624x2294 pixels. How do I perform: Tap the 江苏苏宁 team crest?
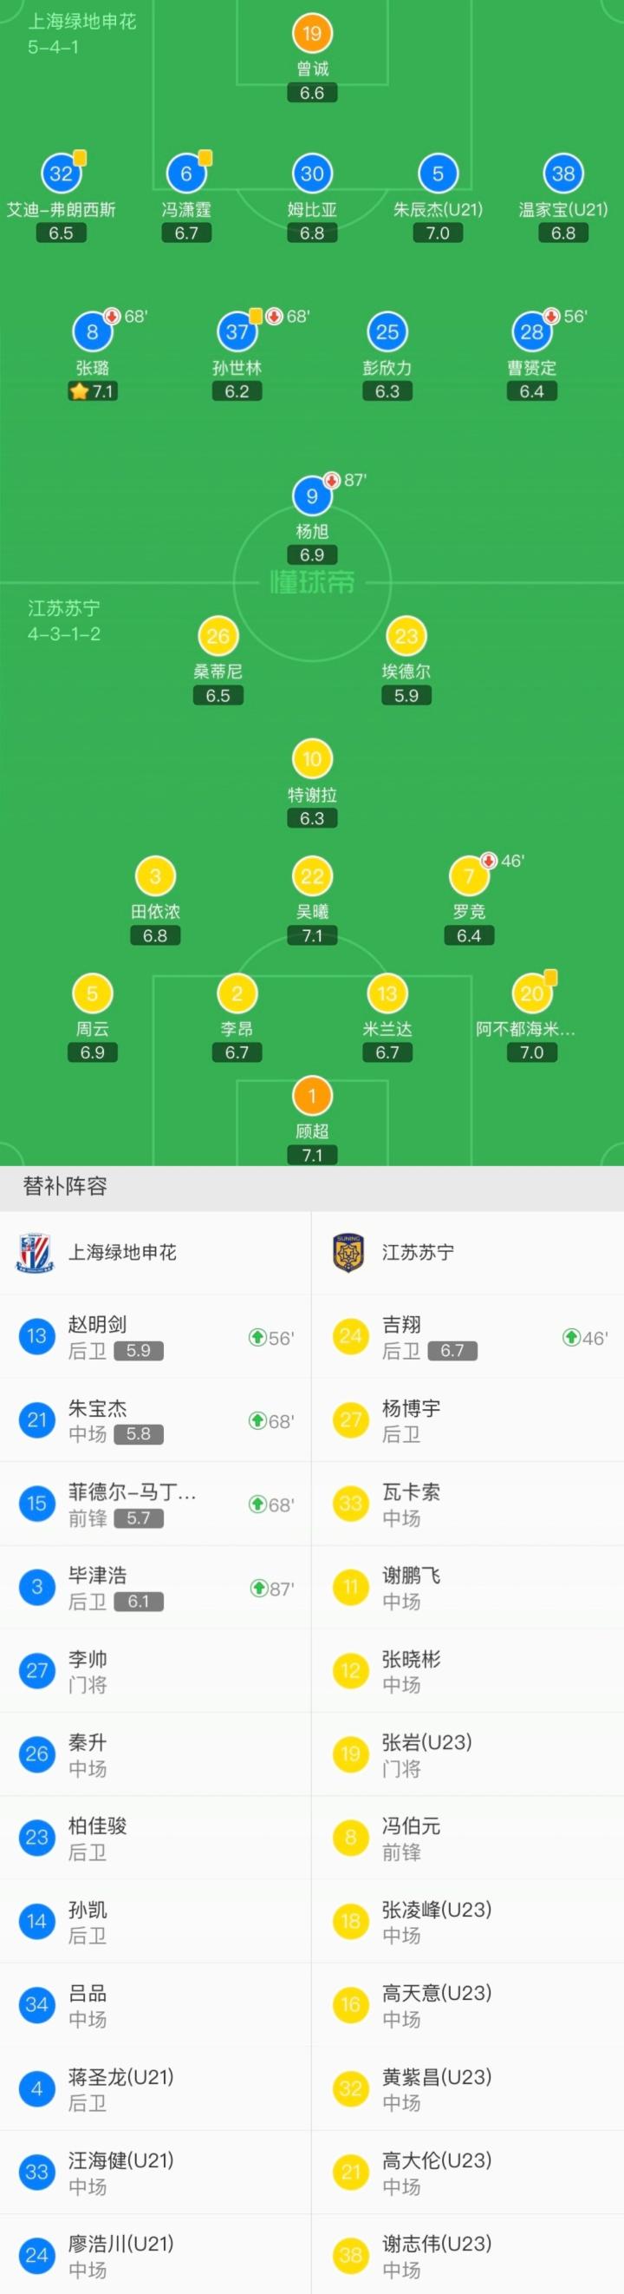click(x=350, y=1252)
